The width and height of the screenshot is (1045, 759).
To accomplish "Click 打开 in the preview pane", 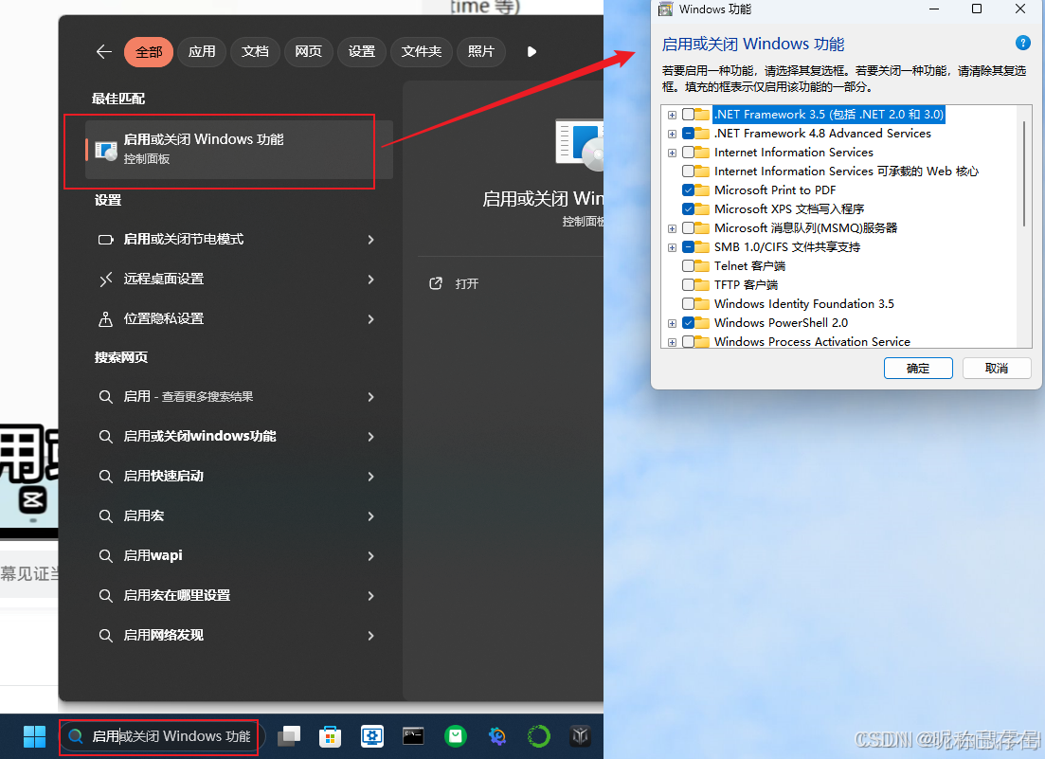I will point(466,283).
